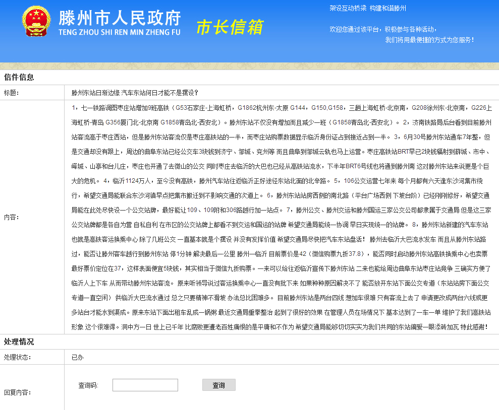Select the 处理情况 section heading
This screenshot has width=499, height=410.
(19, 341)
